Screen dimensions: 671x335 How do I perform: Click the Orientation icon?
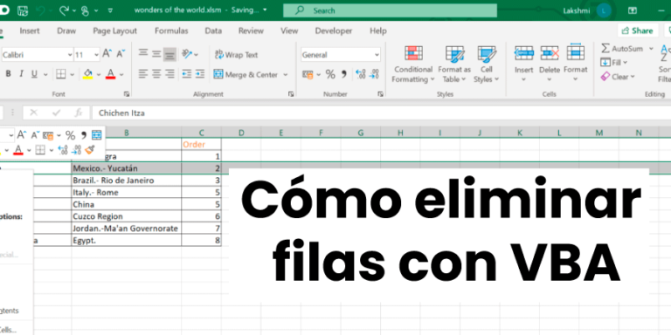coord(187,54)
